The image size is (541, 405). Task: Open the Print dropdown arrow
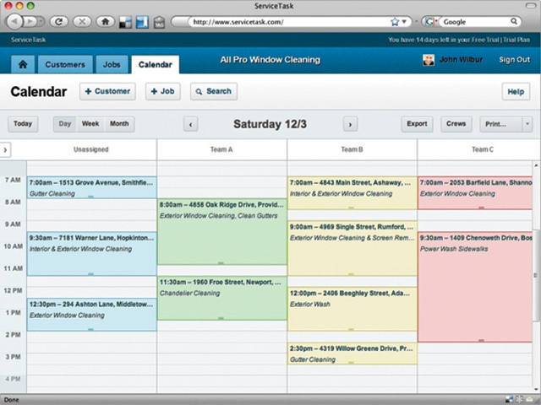coord(527,124)
